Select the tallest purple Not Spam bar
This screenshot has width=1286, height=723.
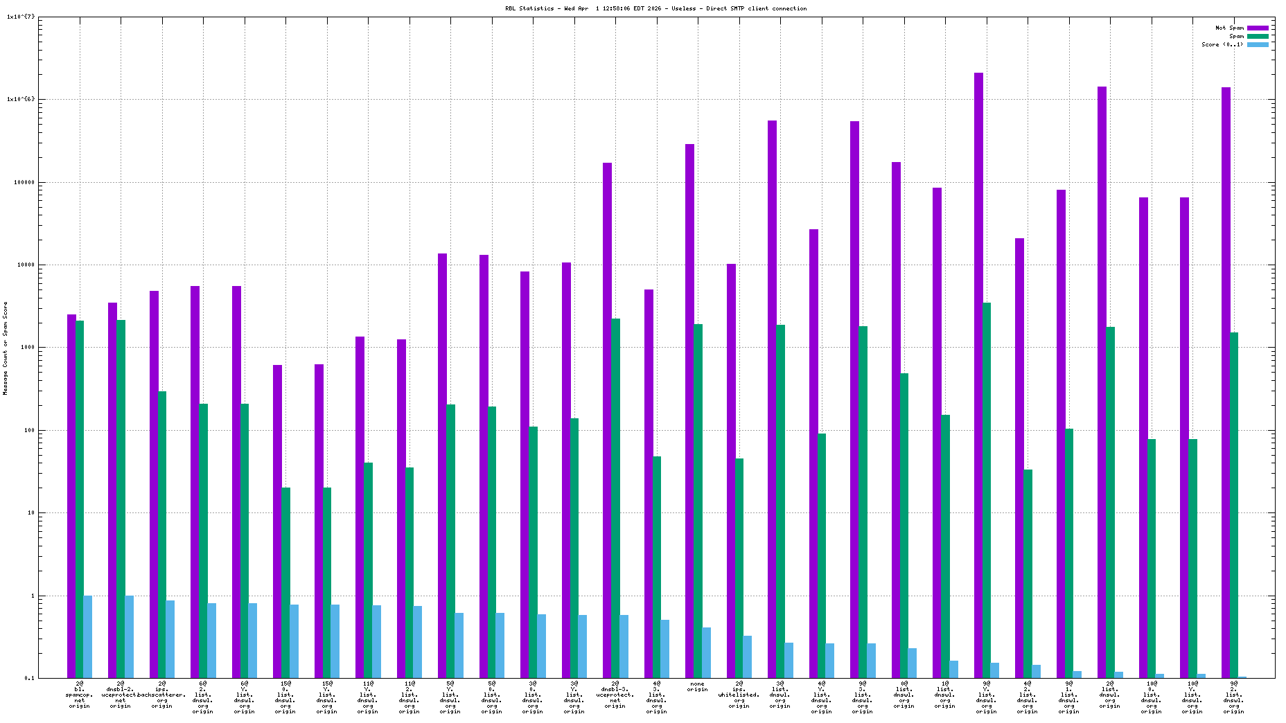[x=978, y=374]
